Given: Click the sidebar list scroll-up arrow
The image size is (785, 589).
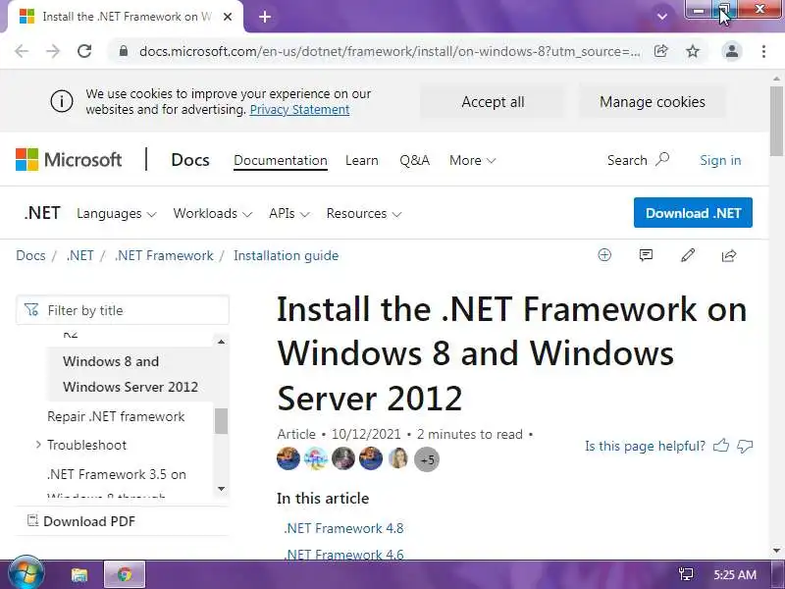Looking at the screenshot, I should point(221,342).
